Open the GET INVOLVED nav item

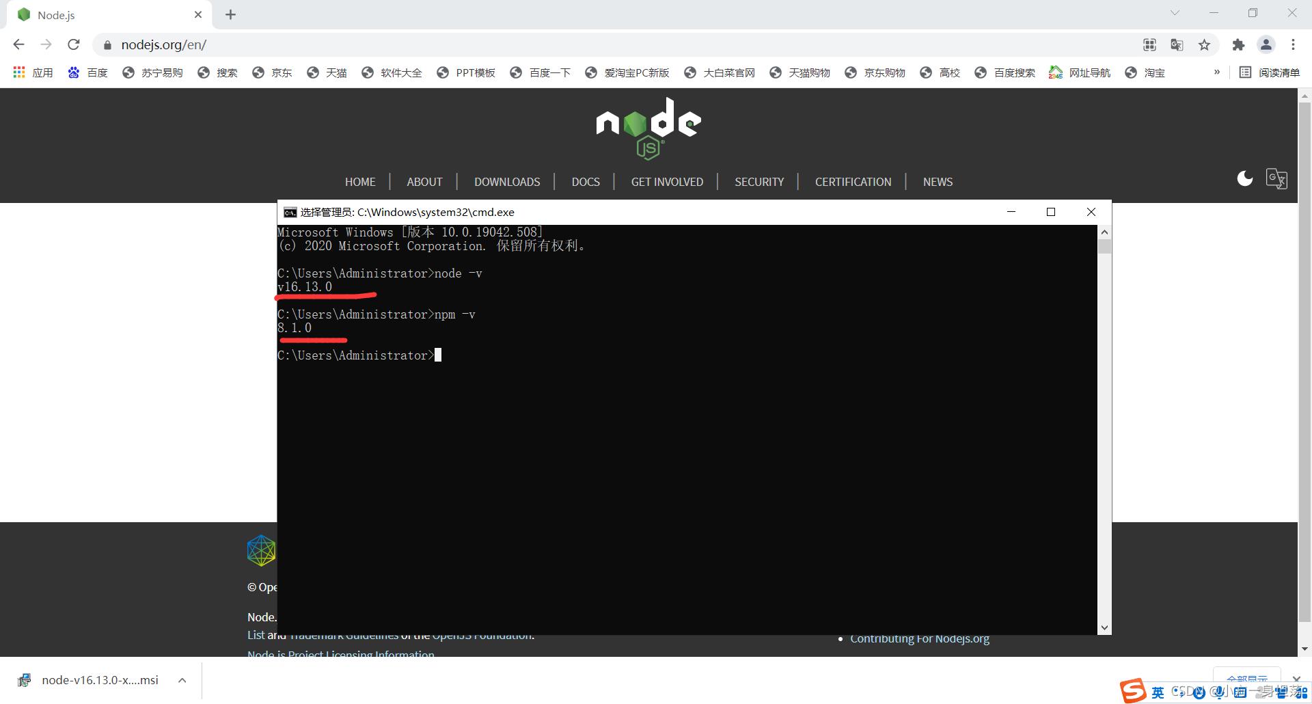(667, 182)
